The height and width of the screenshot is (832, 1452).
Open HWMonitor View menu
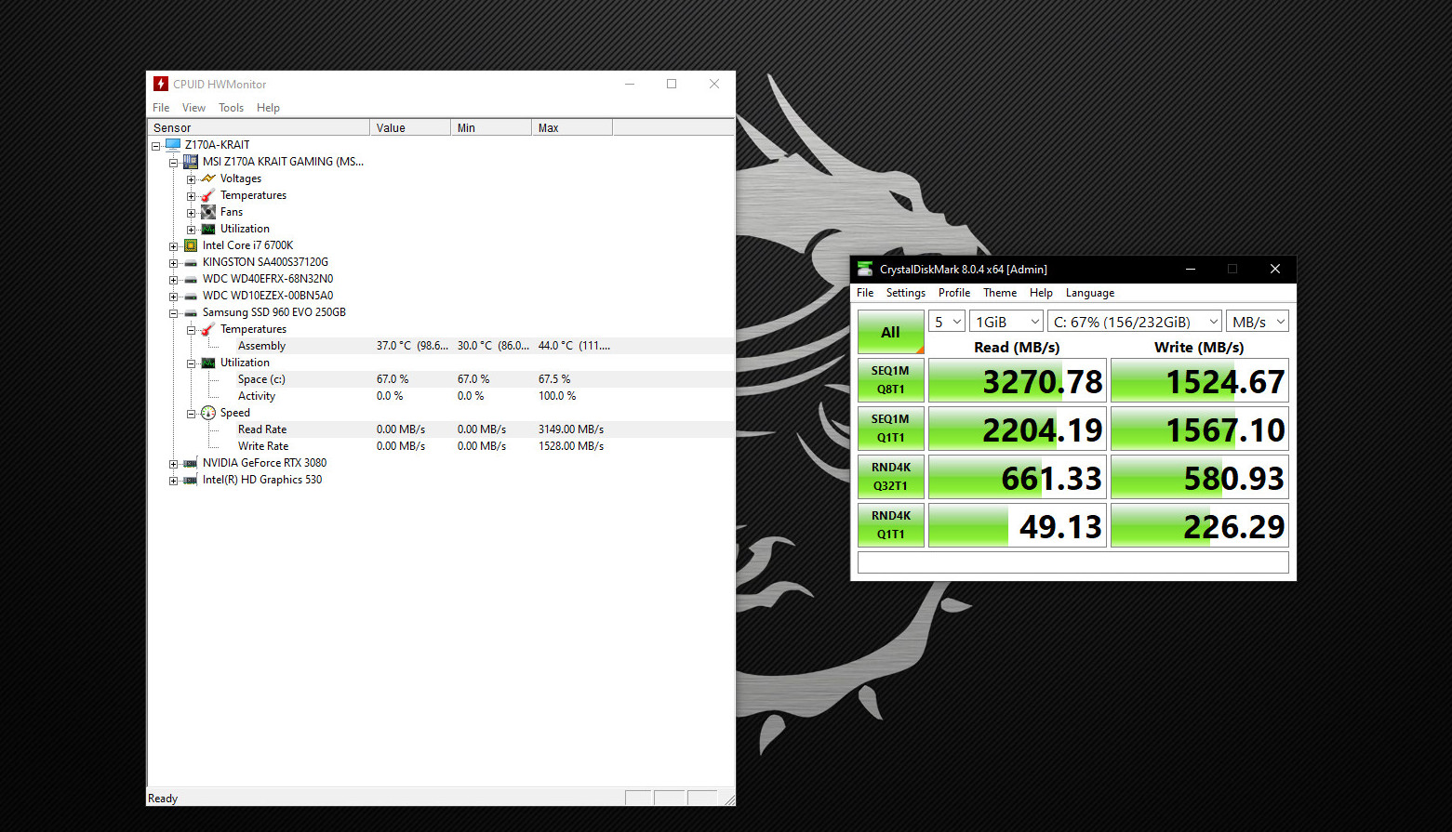pos(193,108)
